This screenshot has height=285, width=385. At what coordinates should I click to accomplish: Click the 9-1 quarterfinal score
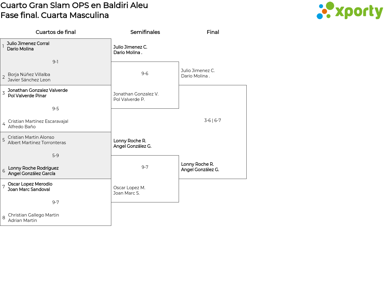coord(55,62)
